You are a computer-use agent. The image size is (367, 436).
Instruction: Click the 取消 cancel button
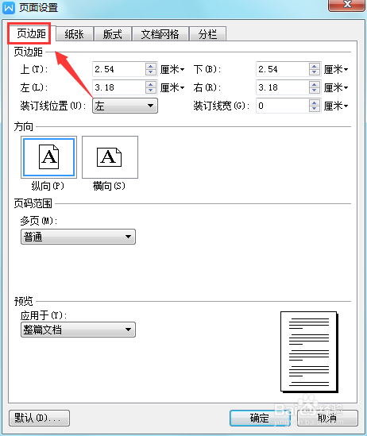(x=327, y=418)
